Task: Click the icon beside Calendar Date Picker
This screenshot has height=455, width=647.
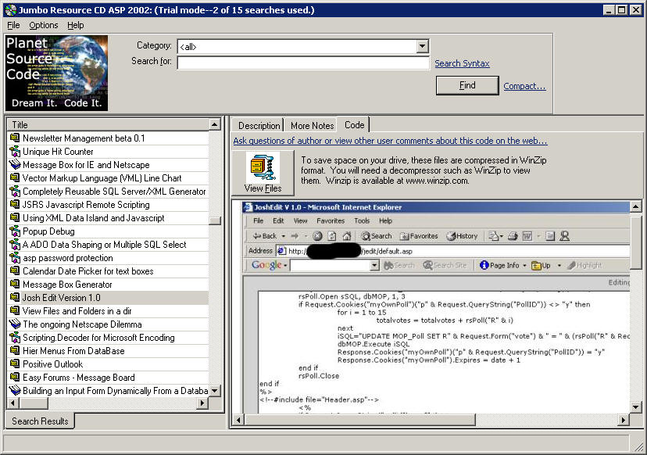Action: pyautogui.click(x=15, y=270)
